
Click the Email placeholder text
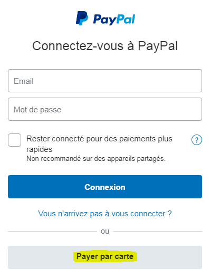click(x=24, y=81)
